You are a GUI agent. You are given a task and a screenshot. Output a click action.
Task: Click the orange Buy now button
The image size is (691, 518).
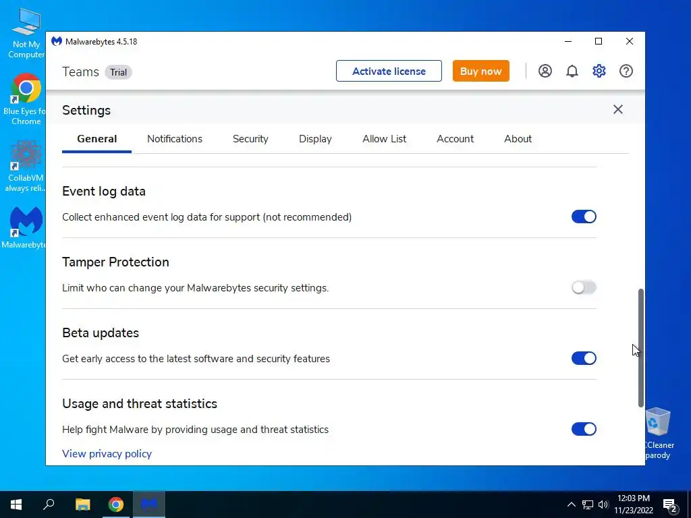480,71
